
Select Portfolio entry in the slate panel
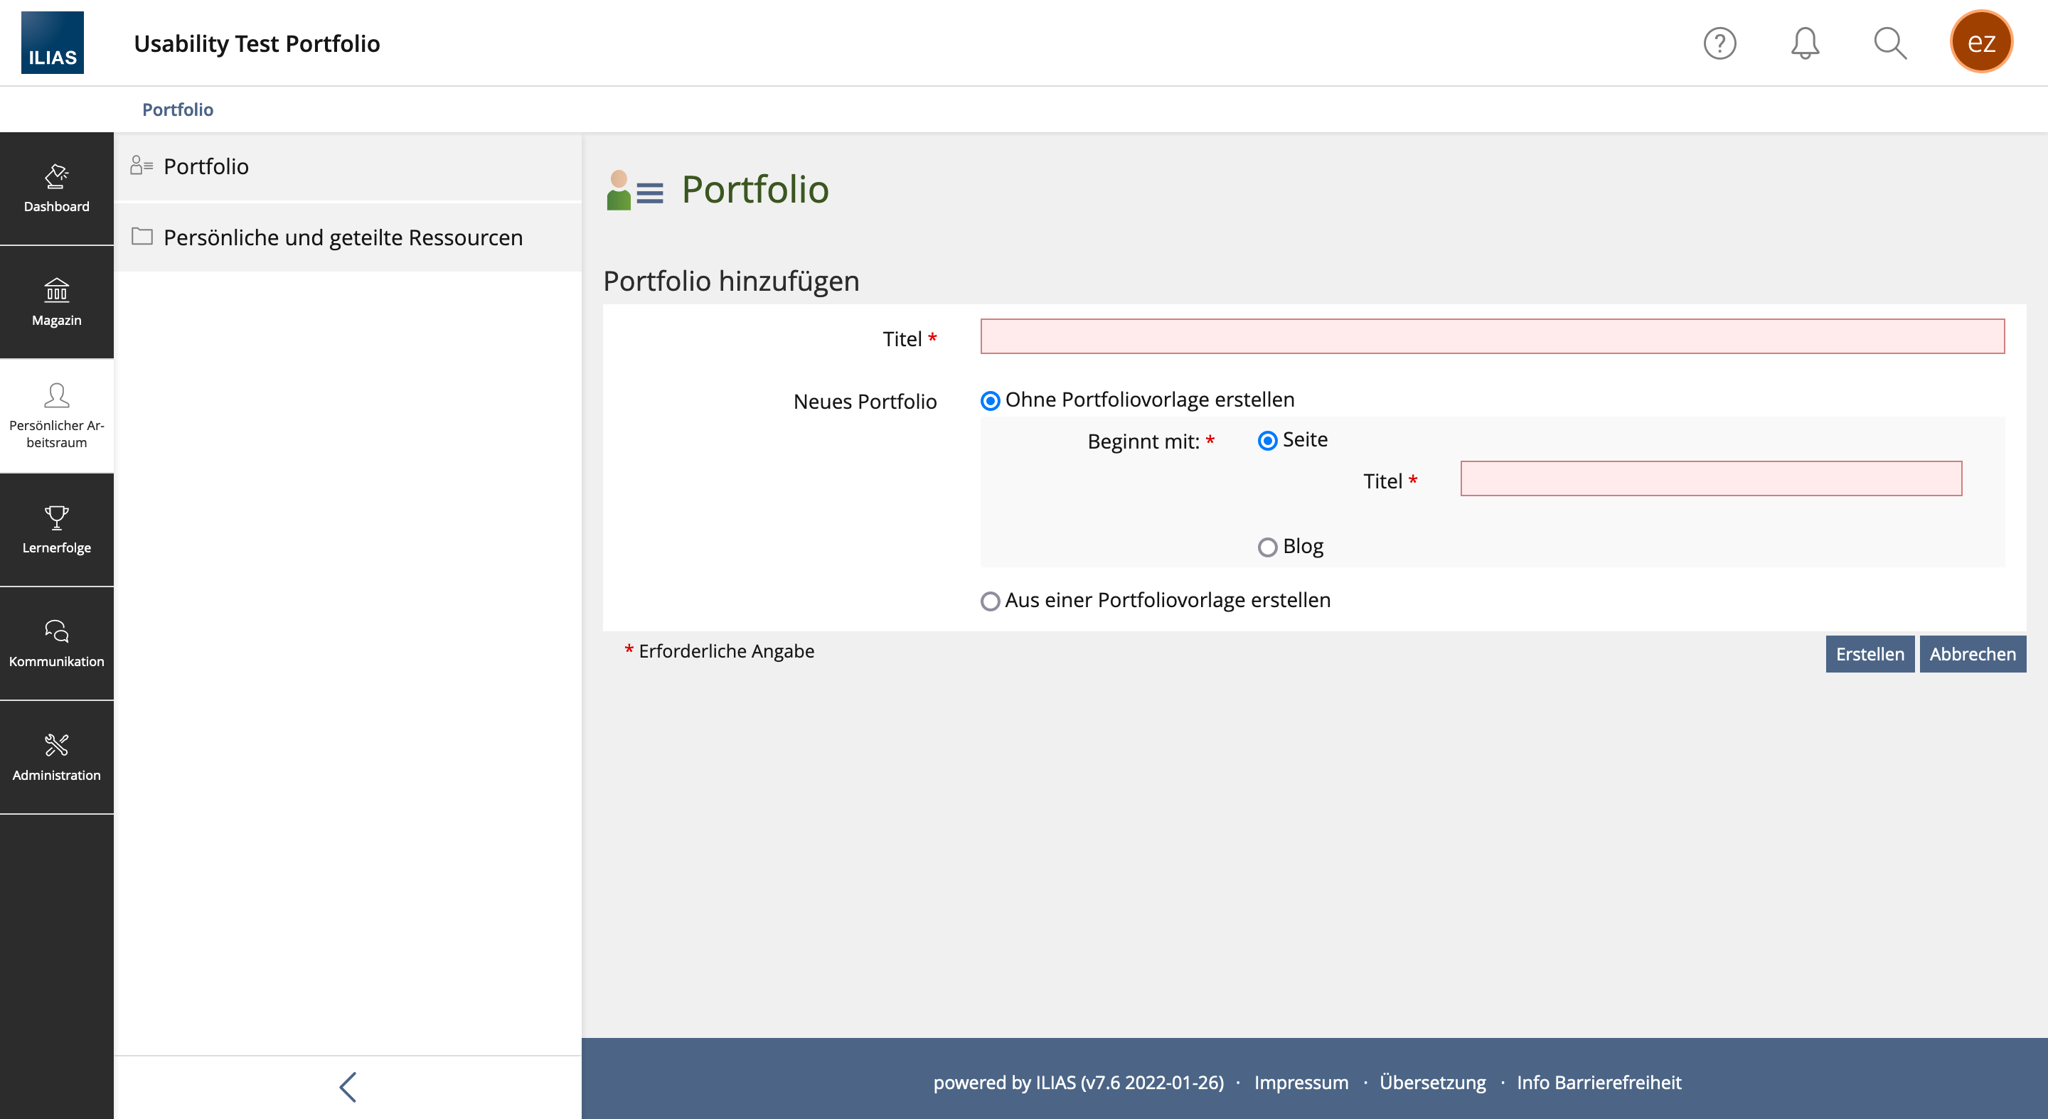tap(206, 166)
